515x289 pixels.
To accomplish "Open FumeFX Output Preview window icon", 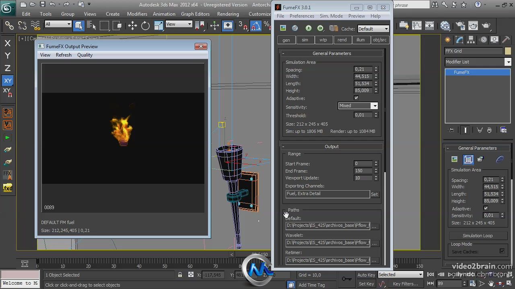I will pos(283,28).
